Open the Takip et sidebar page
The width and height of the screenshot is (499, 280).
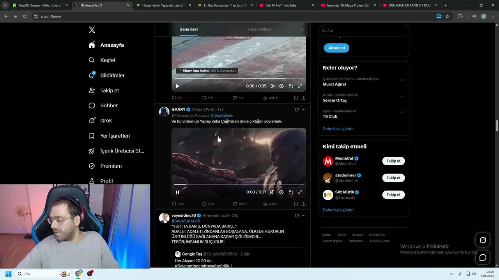click(x=104, y=91)
